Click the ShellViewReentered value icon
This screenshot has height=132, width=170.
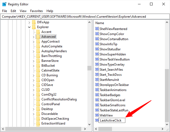(x=97, y=29)
